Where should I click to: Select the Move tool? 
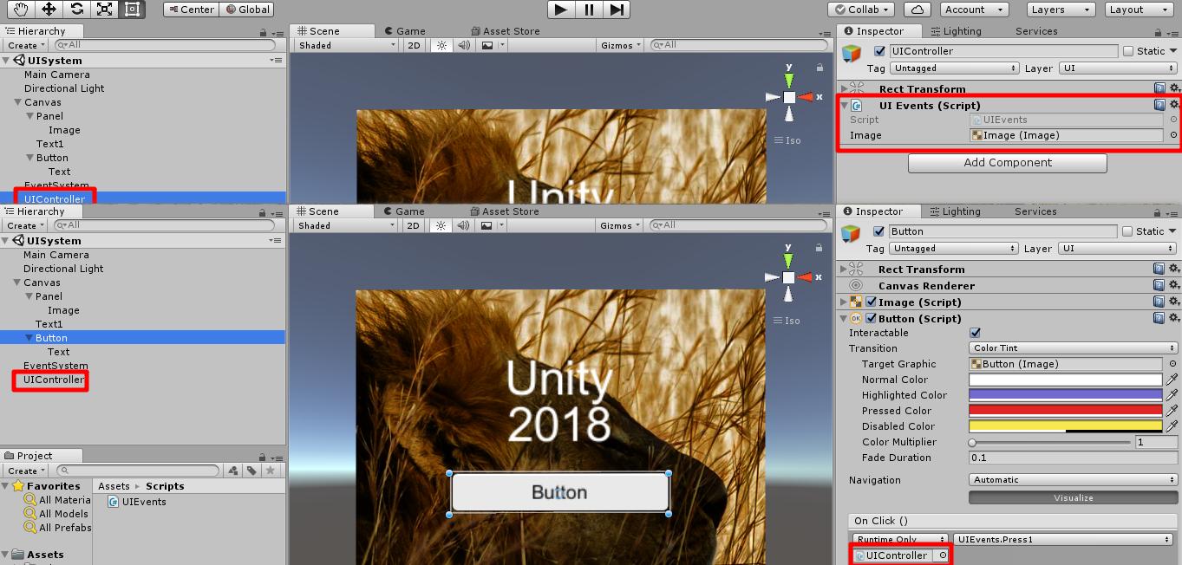(49, 10)
